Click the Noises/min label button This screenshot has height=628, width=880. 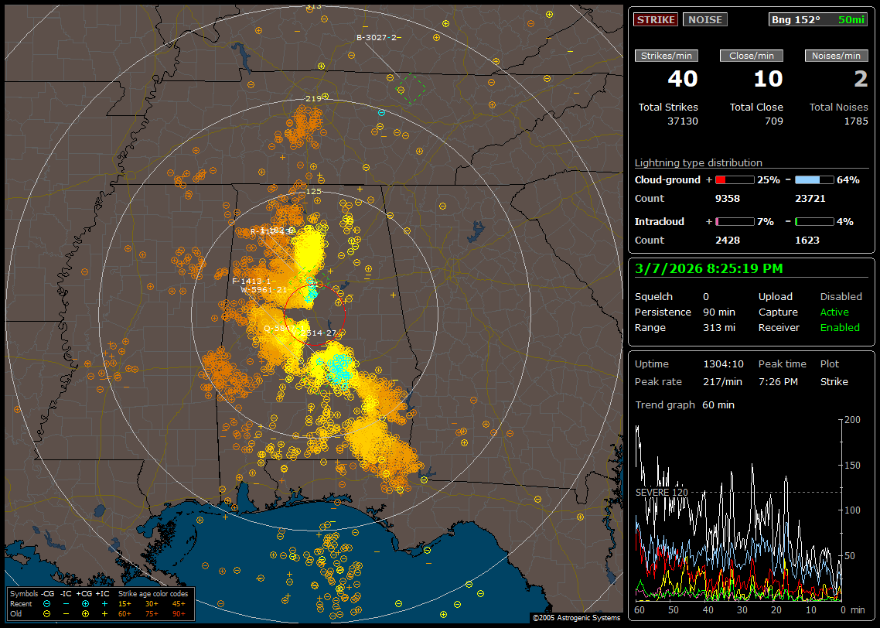[x=836, y=56]
